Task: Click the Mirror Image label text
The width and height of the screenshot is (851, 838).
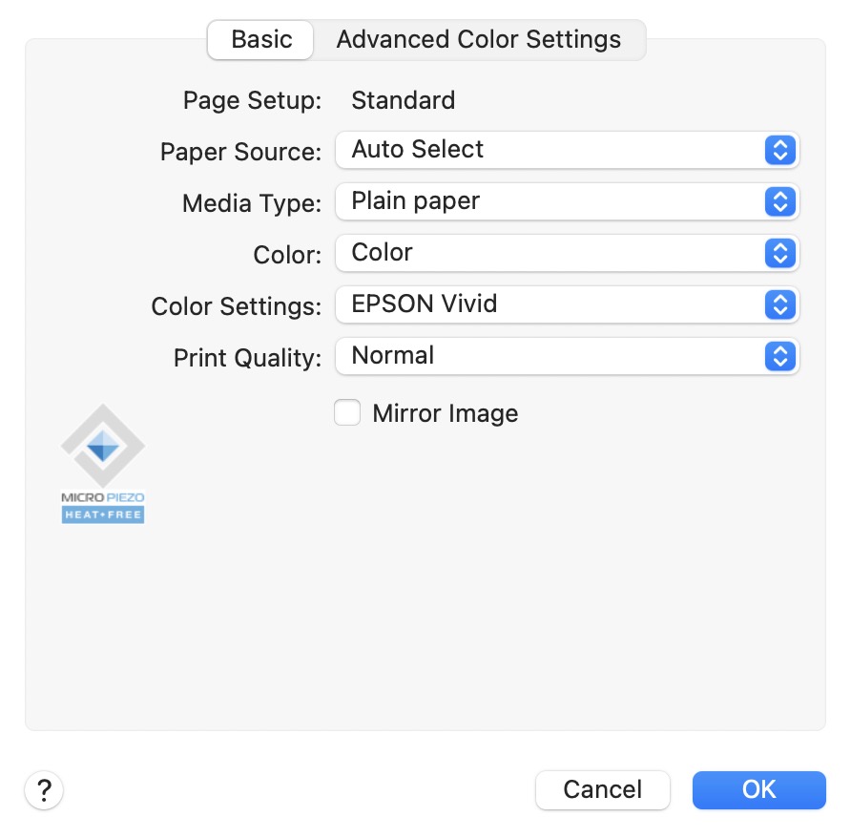Action: (445, 413)
